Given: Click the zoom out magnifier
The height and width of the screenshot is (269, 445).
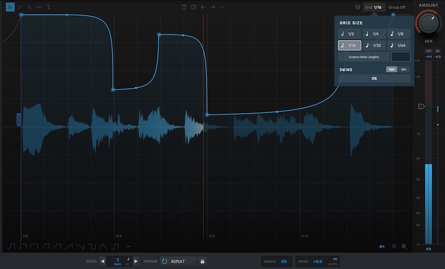Looking at the screenshot, I should (x=394, y=246).
